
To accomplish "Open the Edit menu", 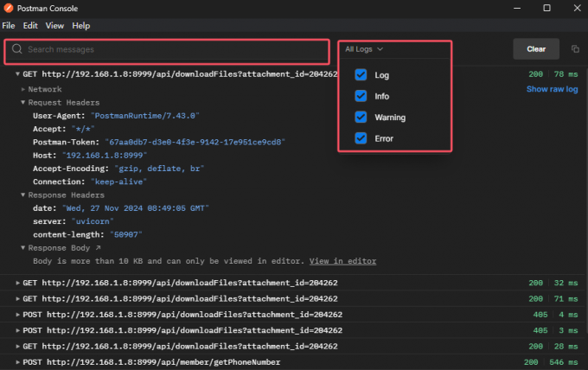I will tap(30, 25).
